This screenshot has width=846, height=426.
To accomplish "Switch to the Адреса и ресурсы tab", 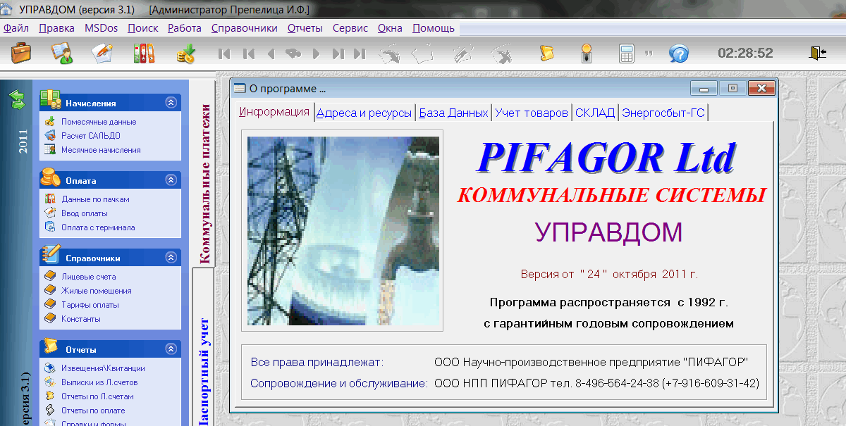I will [x=364, y=113].
